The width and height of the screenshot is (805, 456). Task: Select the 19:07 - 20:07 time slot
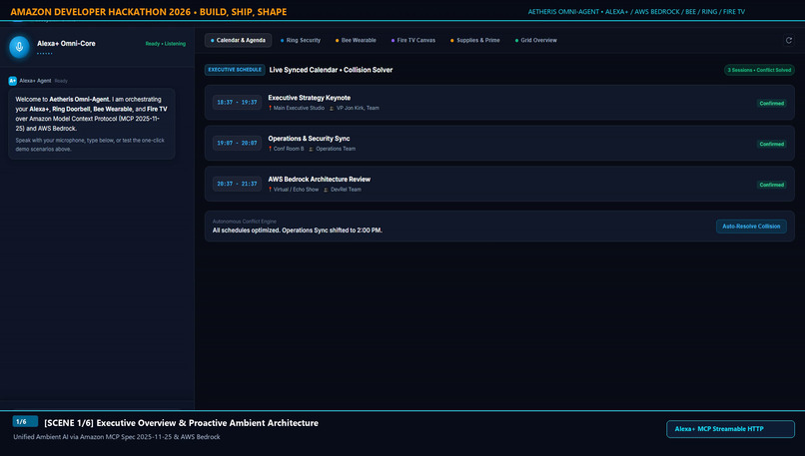pos(237,143)
